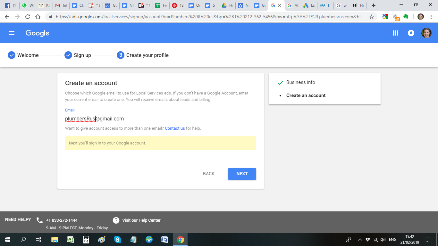Screen dimensions: 438x246
Task: Open the Google main hamburger menu
Action: (x=12, y=33)
